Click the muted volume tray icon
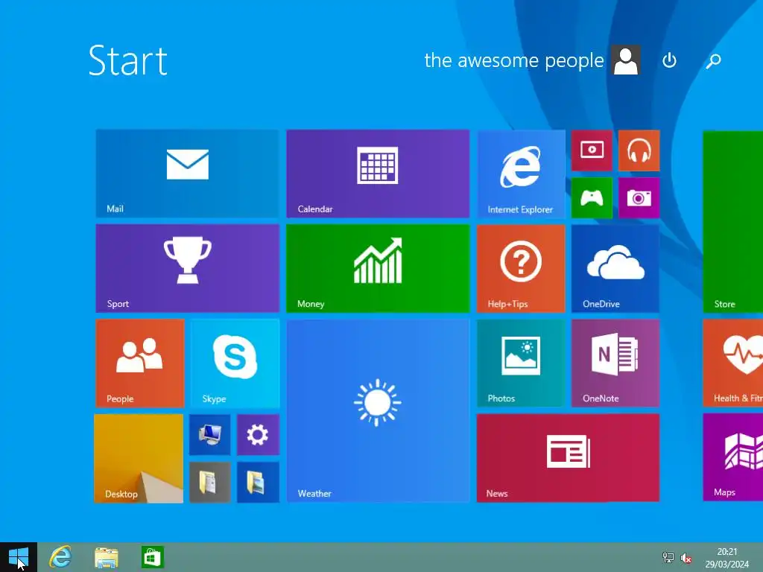763x572 pixels. coord(686,558)
